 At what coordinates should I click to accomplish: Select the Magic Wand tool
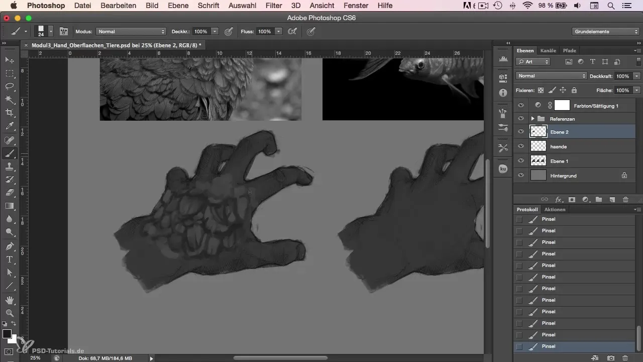pyautogui.click(x=10, y=99)
